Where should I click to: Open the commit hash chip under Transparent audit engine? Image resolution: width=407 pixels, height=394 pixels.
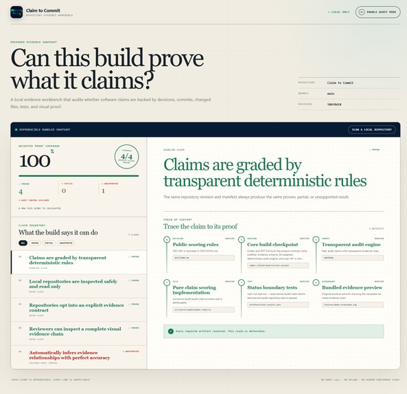click(353, 258)
